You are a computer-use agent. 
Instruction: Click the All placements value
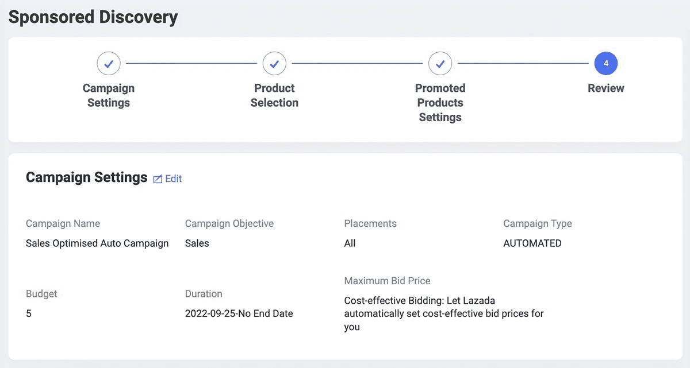(x=350, y=243)
